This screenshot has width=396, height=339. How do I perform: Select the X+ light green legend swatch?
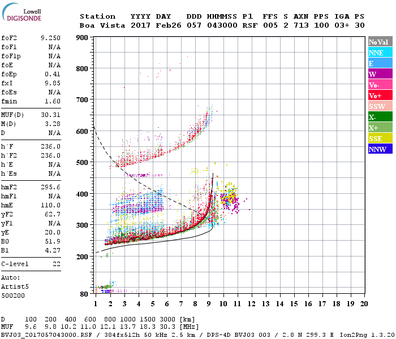[380, 128]
